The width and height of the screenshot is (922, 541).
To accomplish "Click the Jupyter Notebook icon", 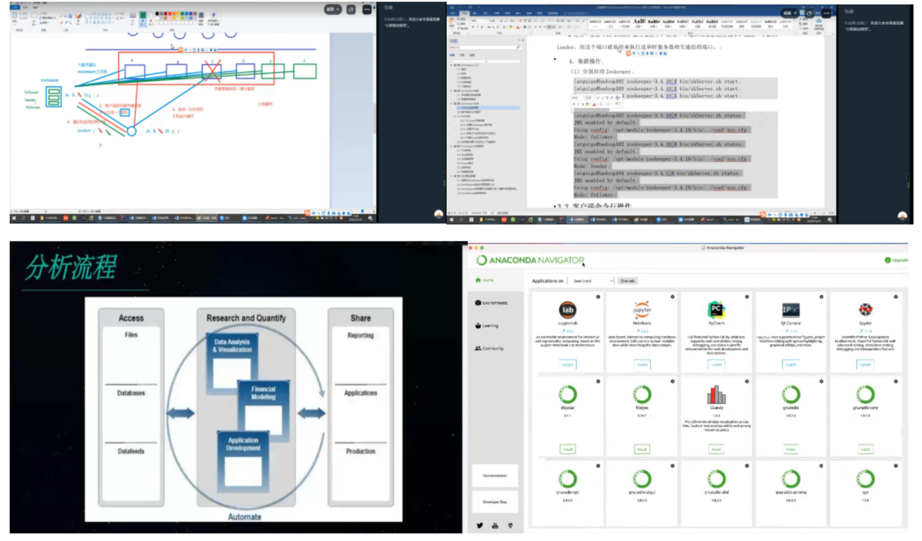I will 642,309.
